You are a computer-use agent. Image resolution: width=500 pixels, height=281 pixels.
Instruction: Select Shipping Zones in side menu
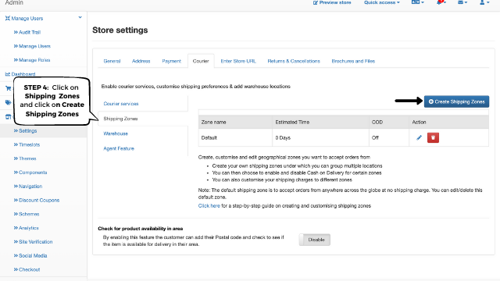click(x=120, y=119)
